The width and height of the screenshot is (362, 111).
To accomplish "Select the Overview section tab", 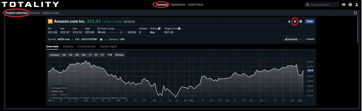I will tap(52, 47).
